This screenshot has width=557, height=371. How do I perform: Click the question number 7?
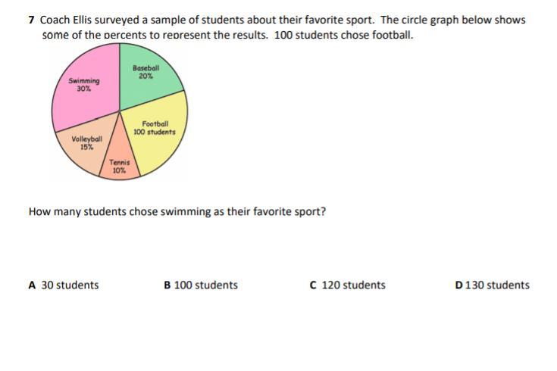pyautogui.click(x=31, y=20)
